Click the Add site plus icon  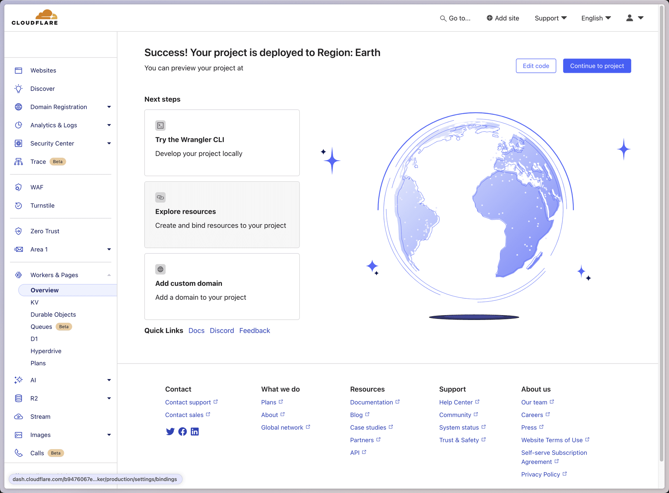click(x=490, y=18)
